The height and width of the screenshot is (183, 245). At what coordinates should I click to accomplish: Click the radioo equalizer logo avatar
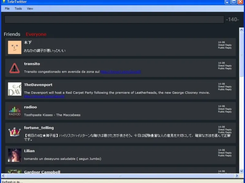coord(15,111)
